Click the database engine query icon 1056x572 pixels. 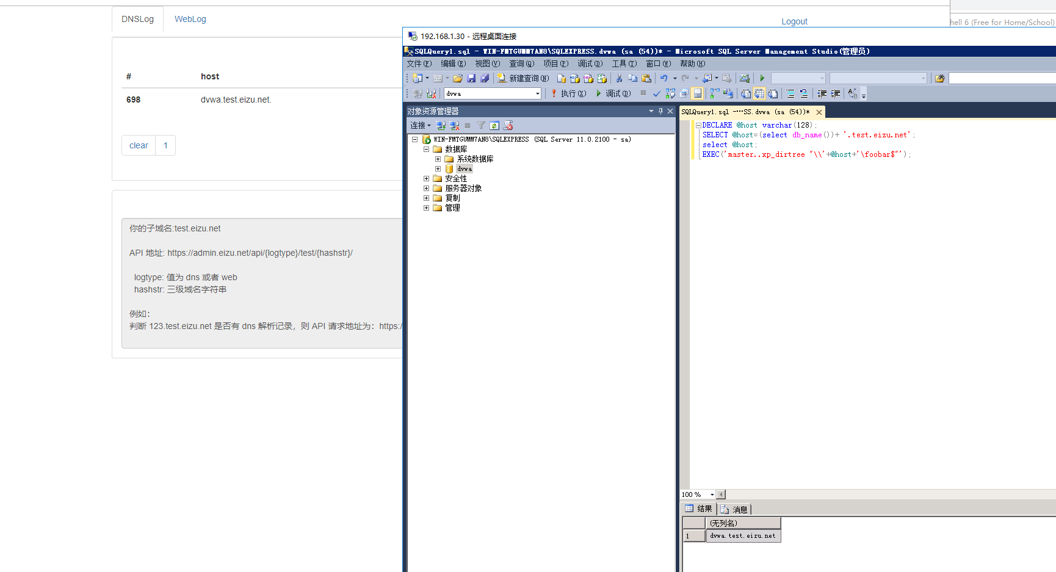pos(561,78)
